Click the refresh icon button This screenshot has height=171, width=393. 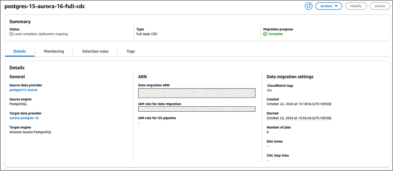point(309,6)
